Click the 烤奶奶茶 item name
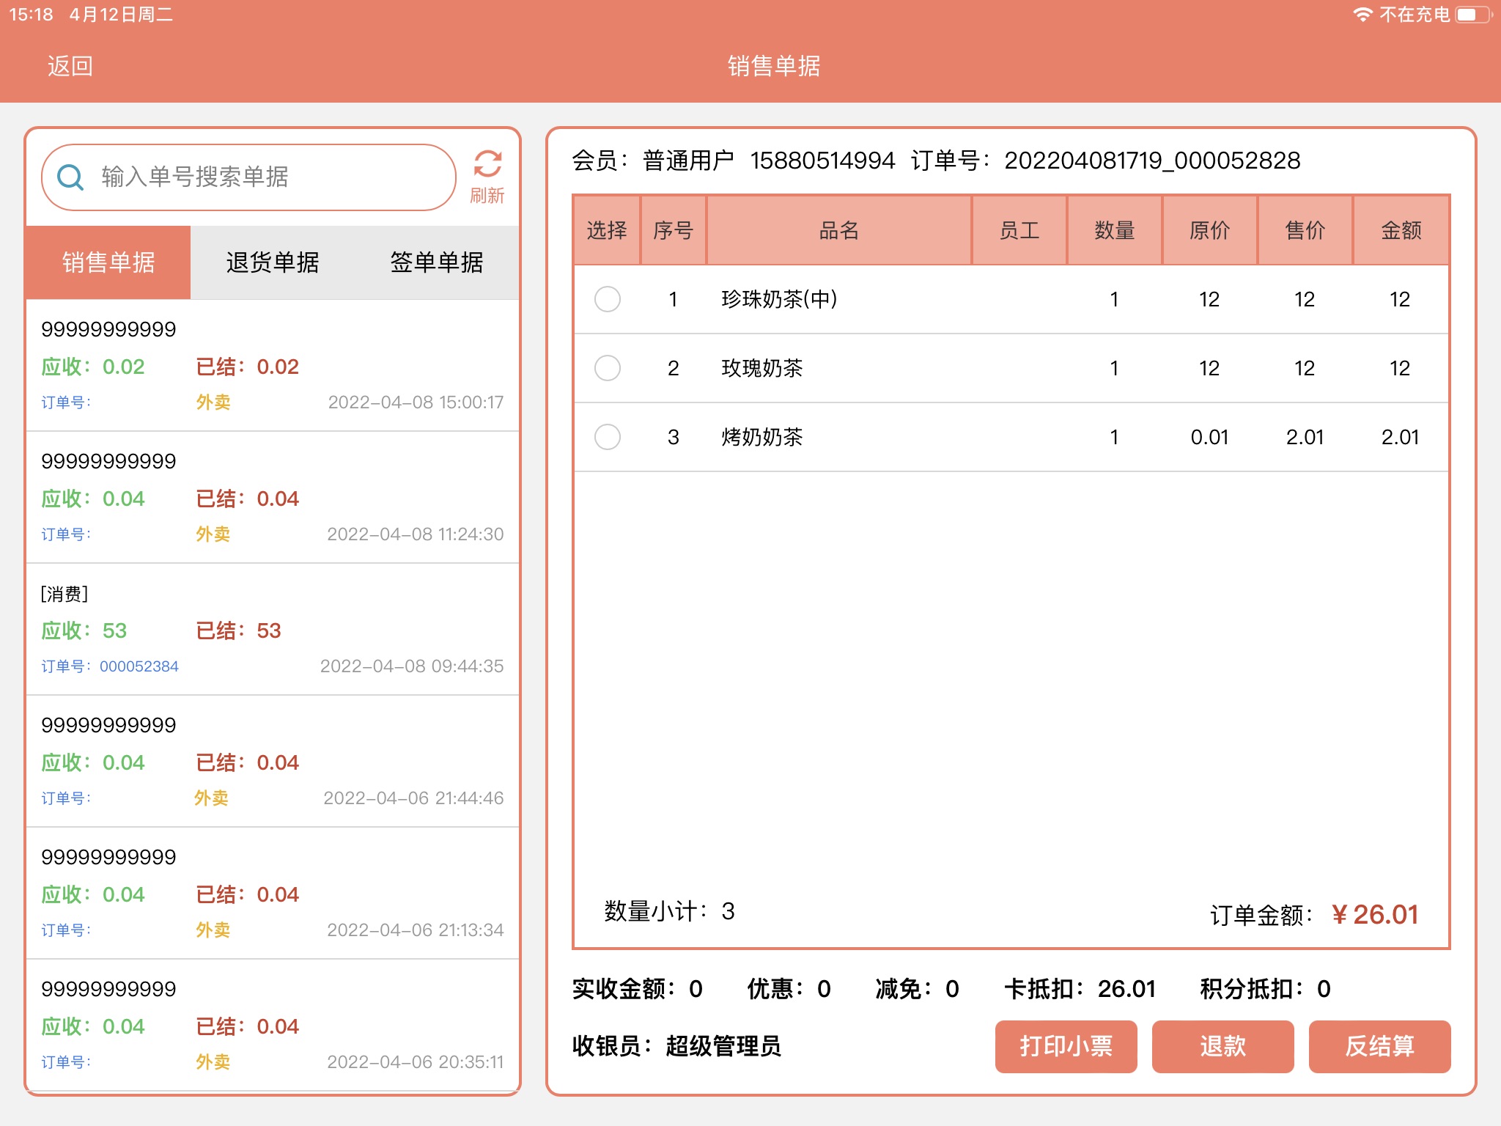Image resolution: width=1501 pixels, height=1126 pixels. tap(762, 437)
